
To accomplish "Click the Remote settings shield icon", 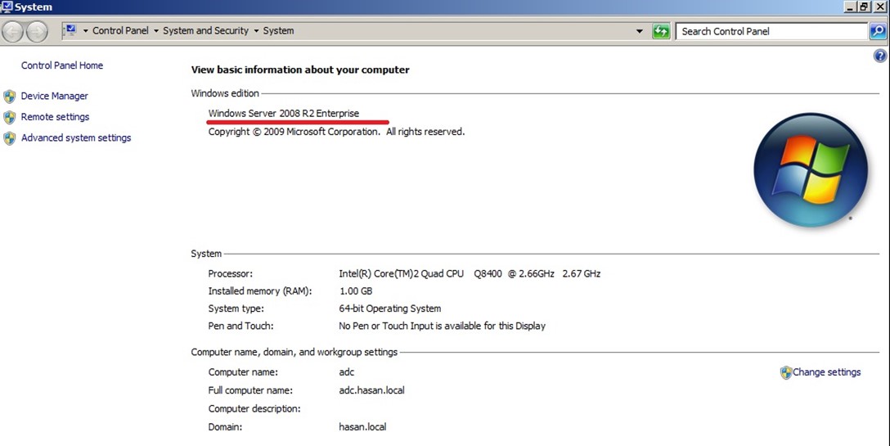I will tap(9, 117).
